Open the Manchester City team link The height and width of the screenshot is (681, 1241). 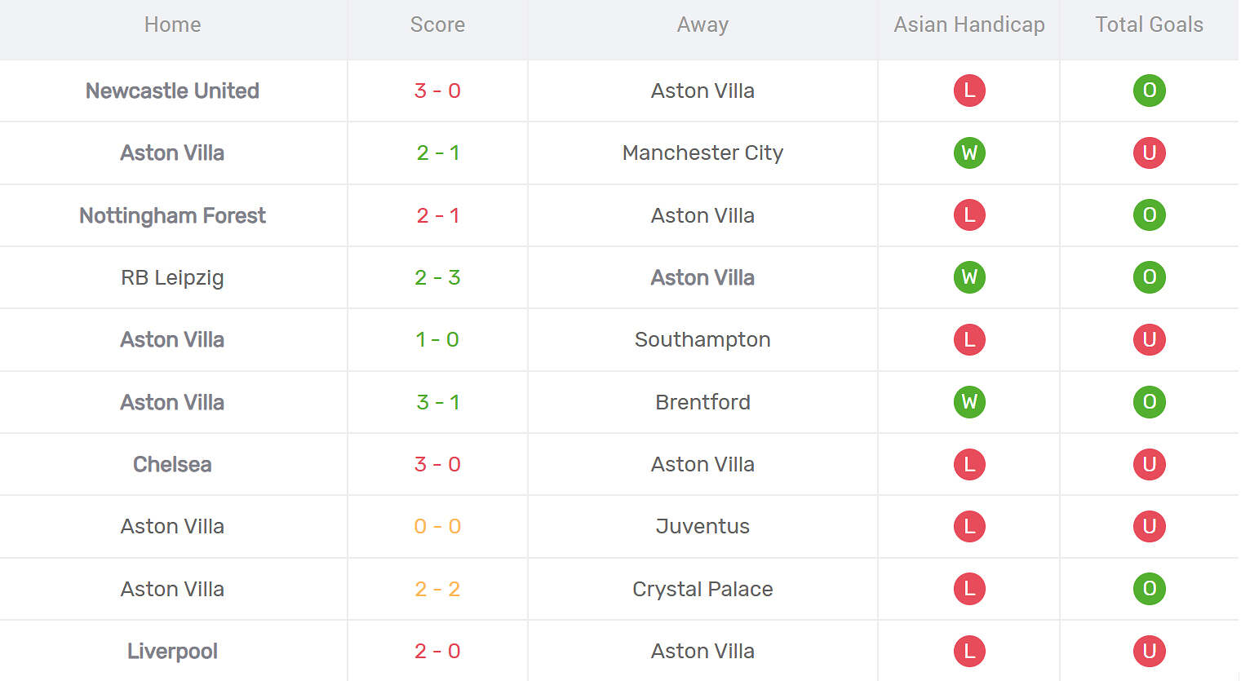[x=702, y=153]
